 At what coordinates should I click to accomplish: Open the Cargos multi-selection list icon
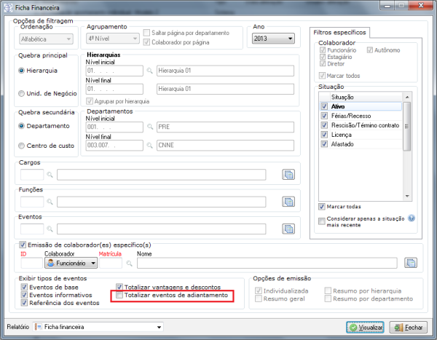click(289, 175)
